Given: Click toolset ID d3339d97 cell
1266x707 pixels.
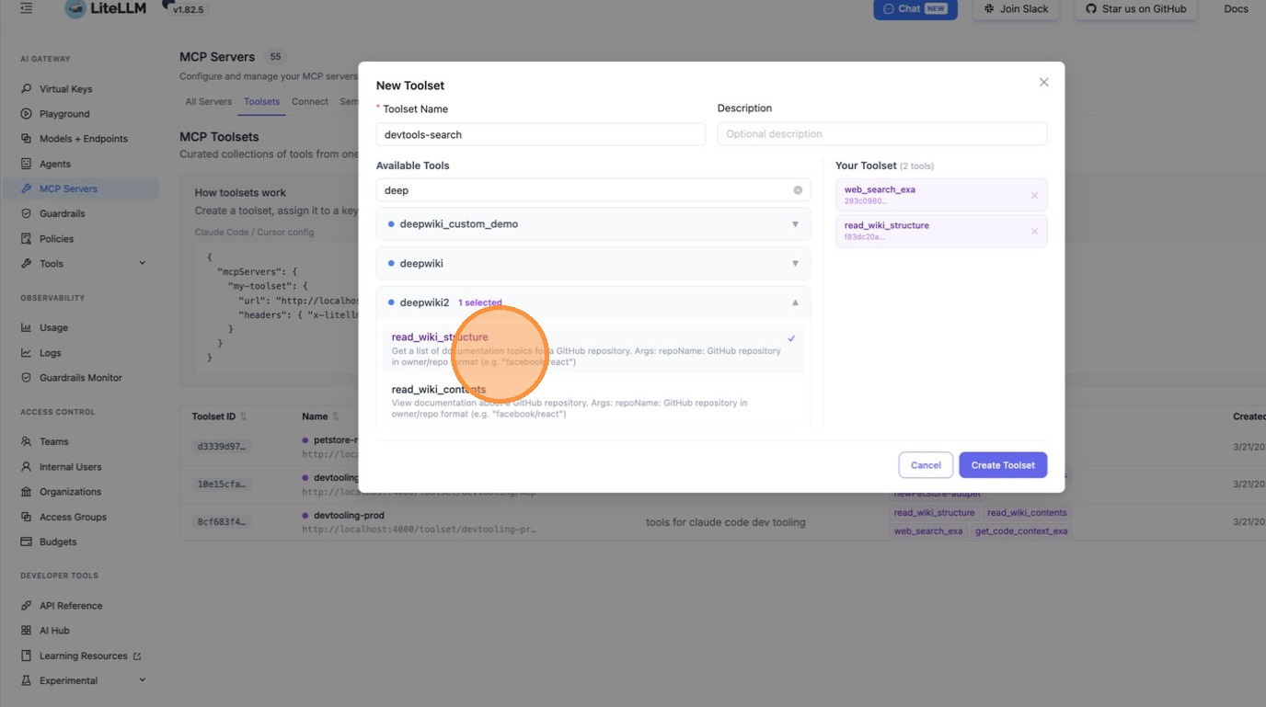Looking at the screenshot, I should (x=222, y=447).
